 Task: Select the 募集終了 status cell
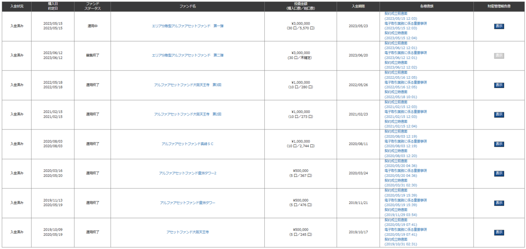pyautogui.click(x=92, y=56)
